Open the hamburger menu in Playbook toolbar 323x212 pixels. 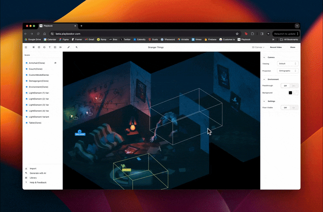pos(26,47)
